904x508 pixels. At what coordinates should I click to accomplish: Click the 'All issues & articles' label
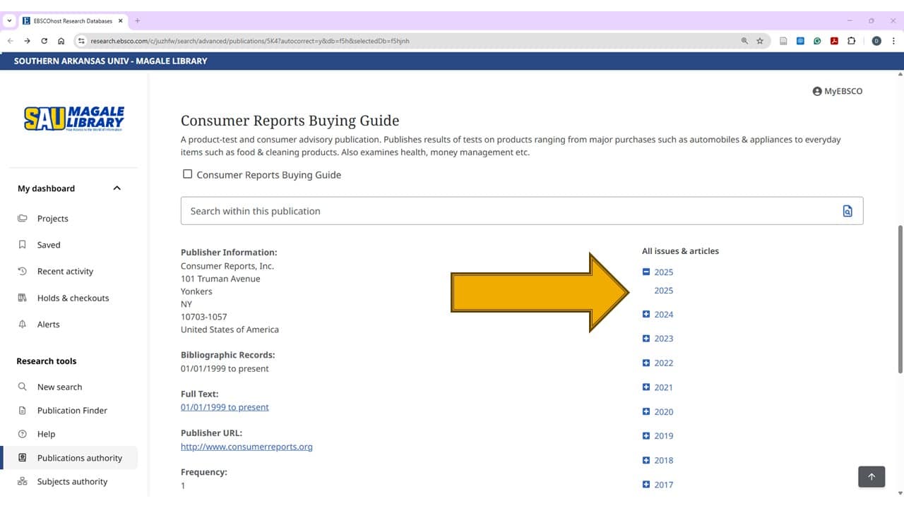click(x=680, y=251)
